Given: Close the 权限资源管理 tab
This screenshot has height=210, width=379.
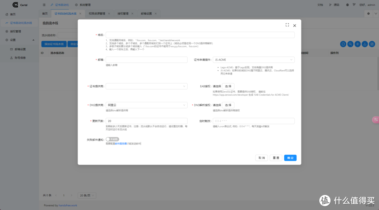Looking at the screenshot, I should [109, 13].
